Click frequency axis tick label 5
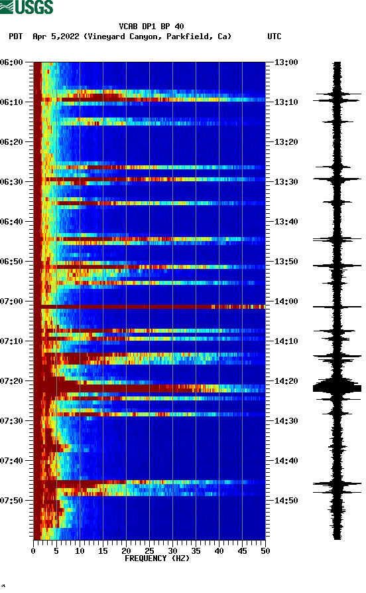The width and height of the screenshot is (366, 593). pyautogui.click(x=56, y=551)
